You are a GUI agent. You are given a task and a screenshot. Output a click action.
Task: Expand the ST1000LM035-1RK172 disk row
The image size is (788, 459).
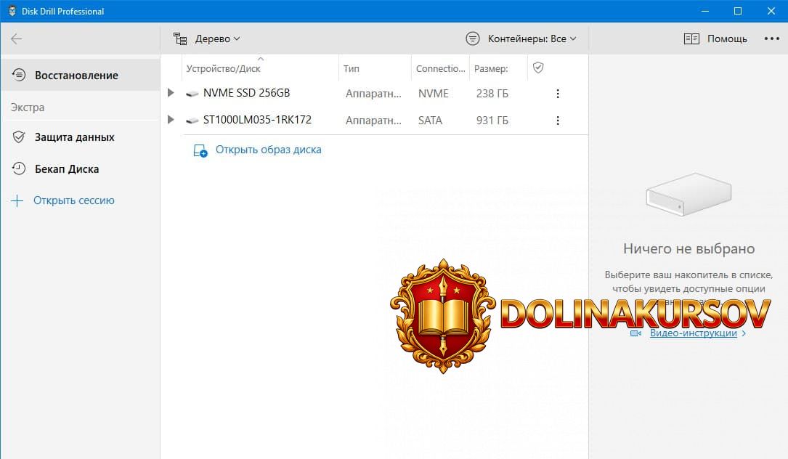click(171, 120)
